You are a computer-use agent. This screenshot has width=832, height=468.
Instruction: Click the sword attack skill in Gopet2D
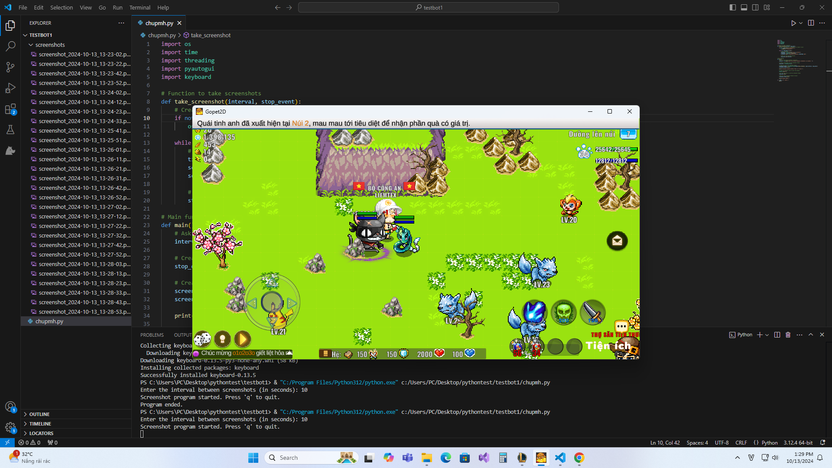coord(593,312)
